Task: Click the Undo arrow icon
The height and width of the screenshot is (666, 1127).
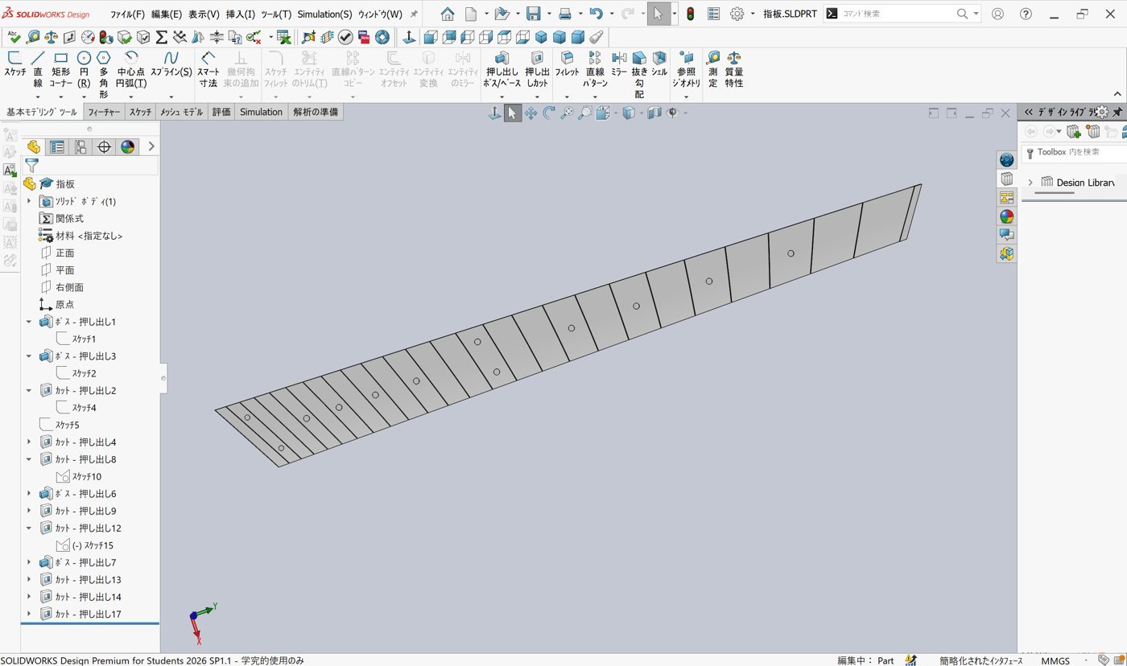Action: pos(596,14)
